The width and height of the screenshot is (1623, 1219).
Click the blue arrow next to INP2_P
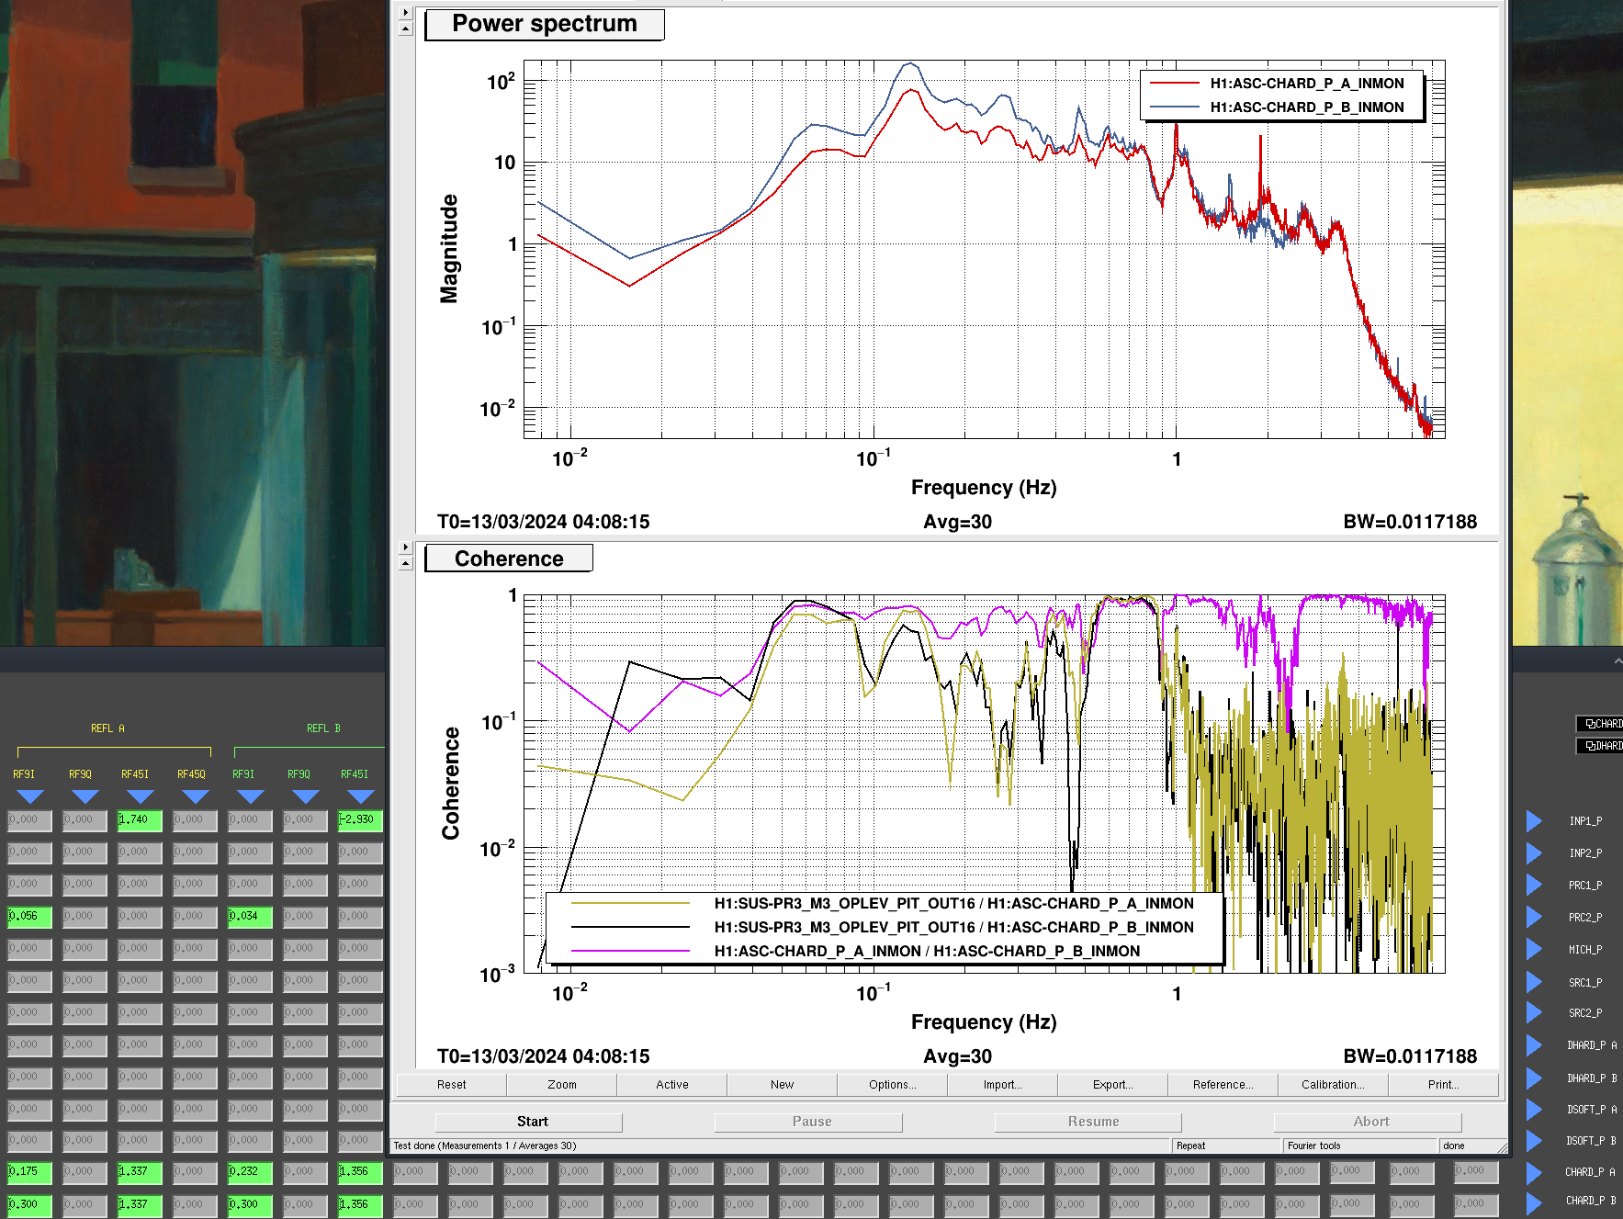pos(1534,853)
